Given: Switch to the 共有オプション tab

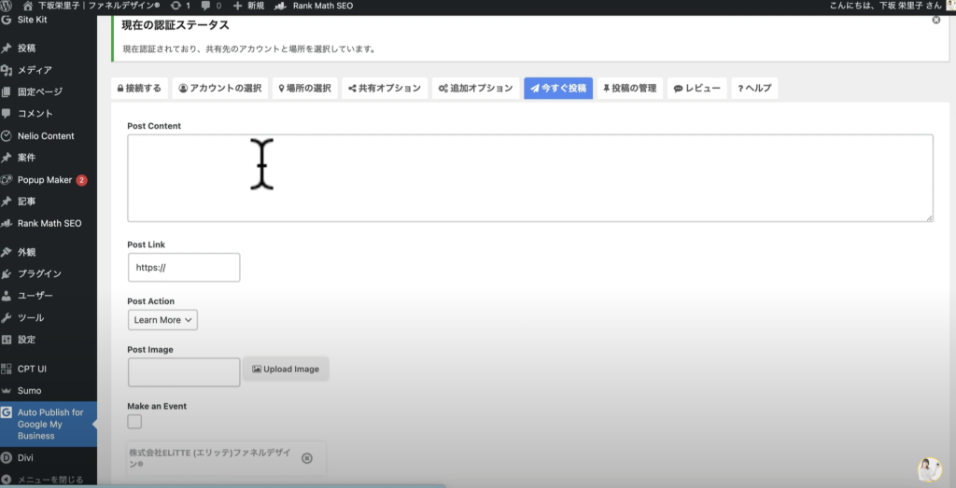Looking at the screenshot, I should click(384, 89).
